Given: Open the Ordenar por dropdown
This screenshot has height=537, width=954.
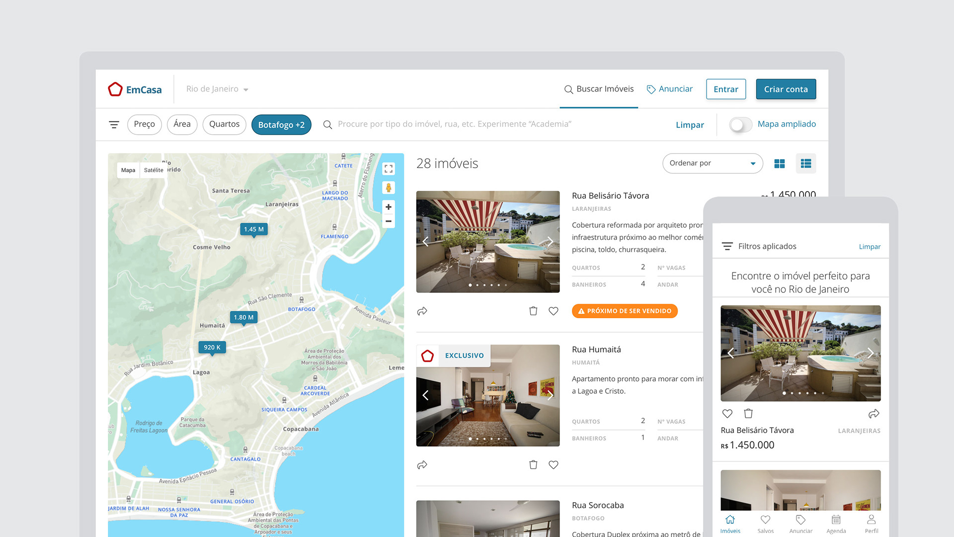Looking at the screenshot, I should click(712, 163).
